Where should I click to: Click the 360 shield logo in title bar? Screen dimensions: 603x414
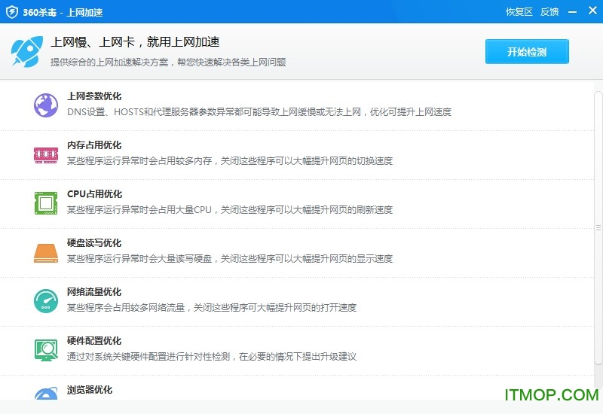click(11, 11)
